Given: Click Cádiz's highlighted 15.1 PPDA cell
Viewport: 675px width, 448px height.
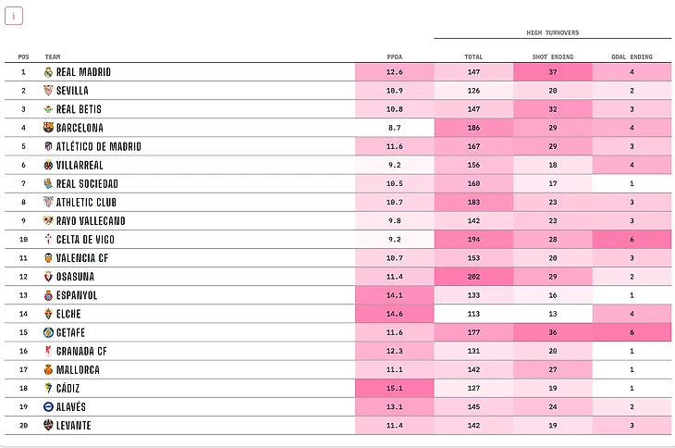Looking at the screenshot, I should [395, 389].
